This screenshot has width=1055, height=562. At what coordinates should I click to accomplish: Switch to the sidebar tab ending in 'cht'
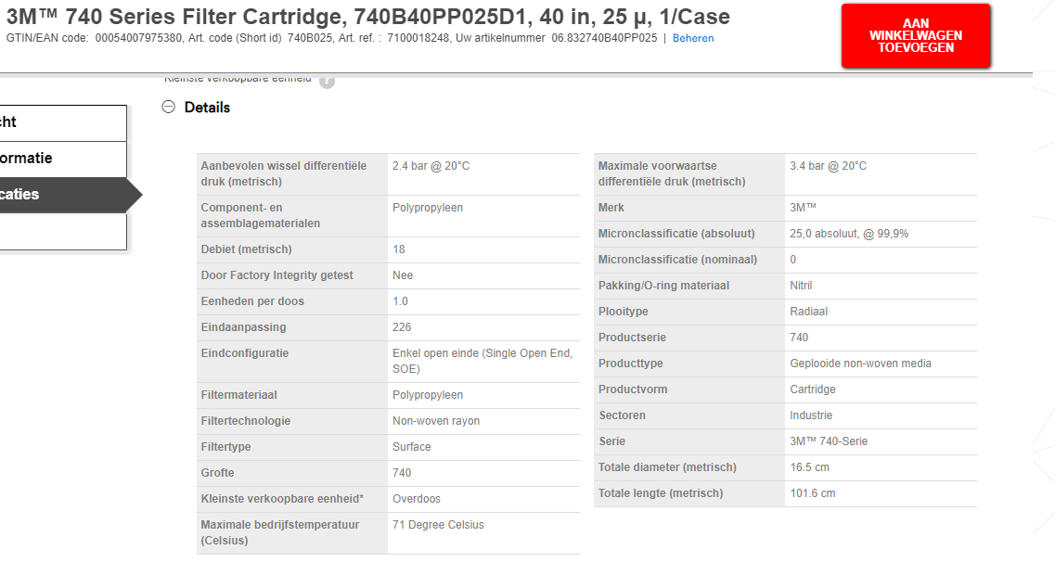click(63, 123)
